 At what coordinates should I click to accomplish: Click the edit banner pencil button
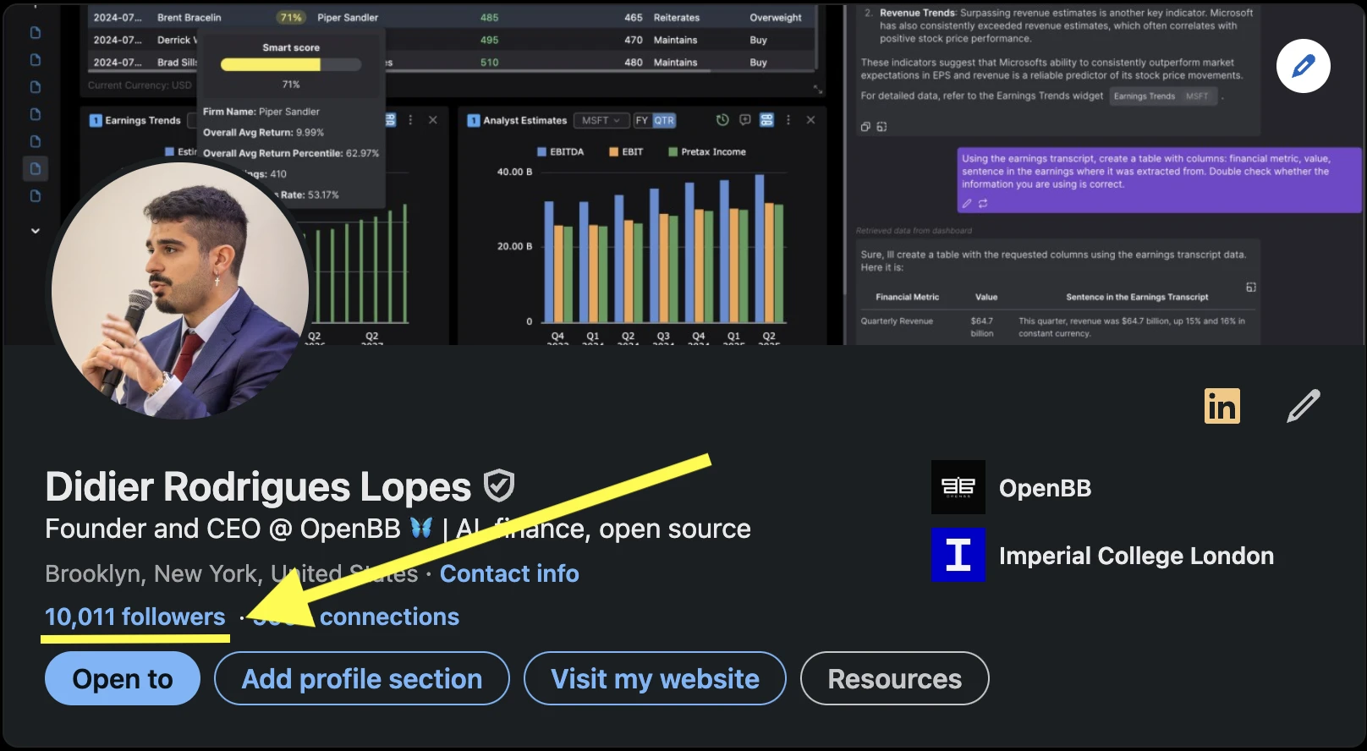click(x=1303, y=66)
